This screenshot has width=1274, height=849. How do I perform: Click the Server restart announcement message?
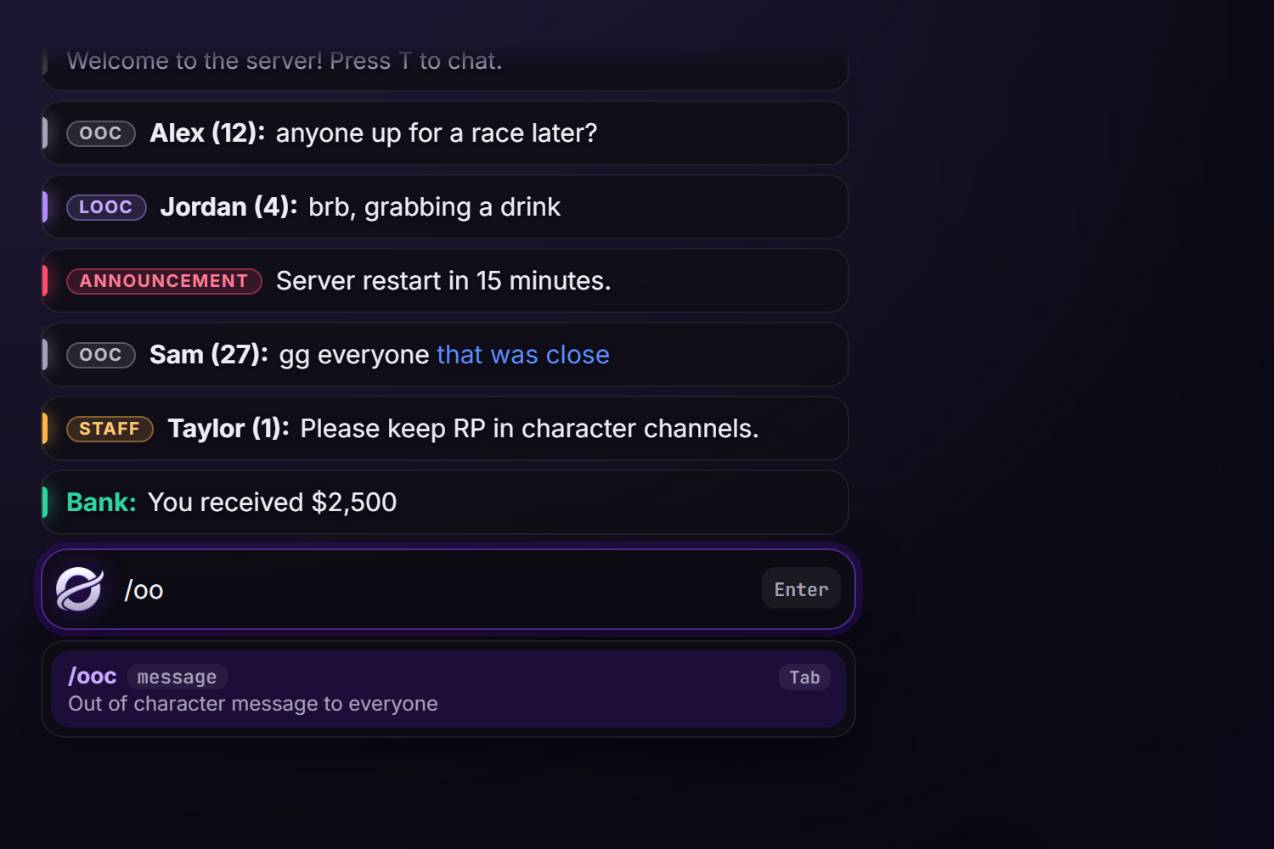pyautogui.click(x=443, y=281)
